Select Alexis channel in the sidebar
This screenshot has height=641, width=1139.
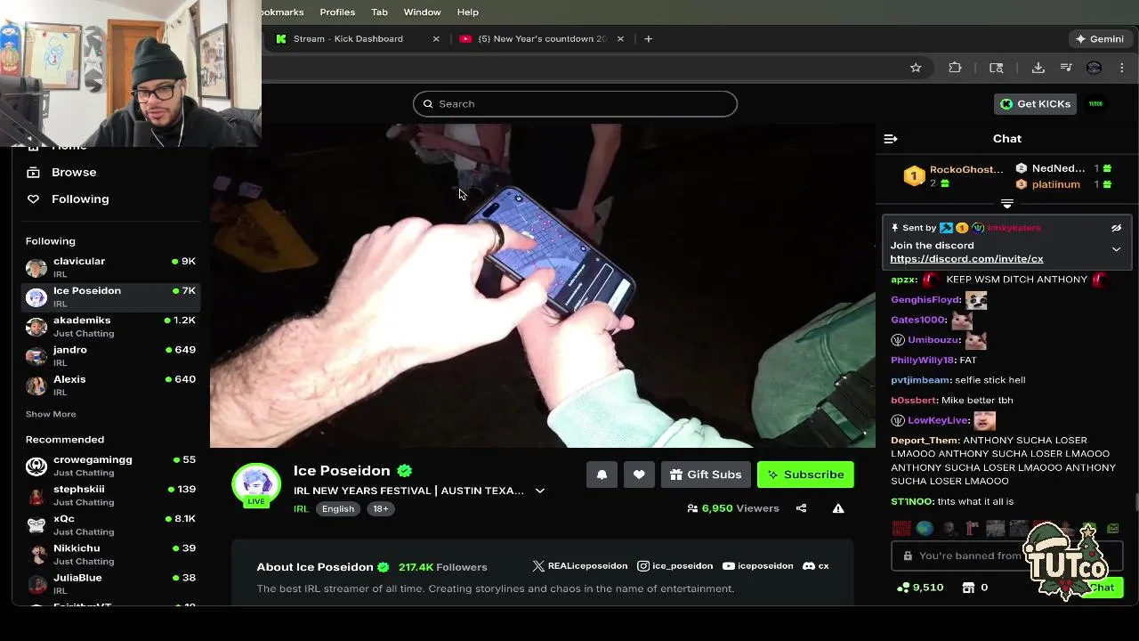click(110, 385)
